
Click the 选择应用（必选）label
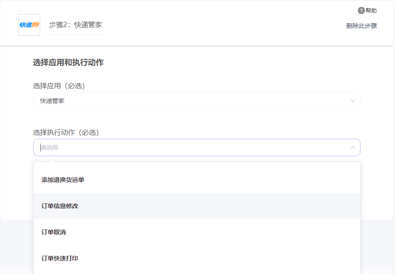(x=59, y=86)
